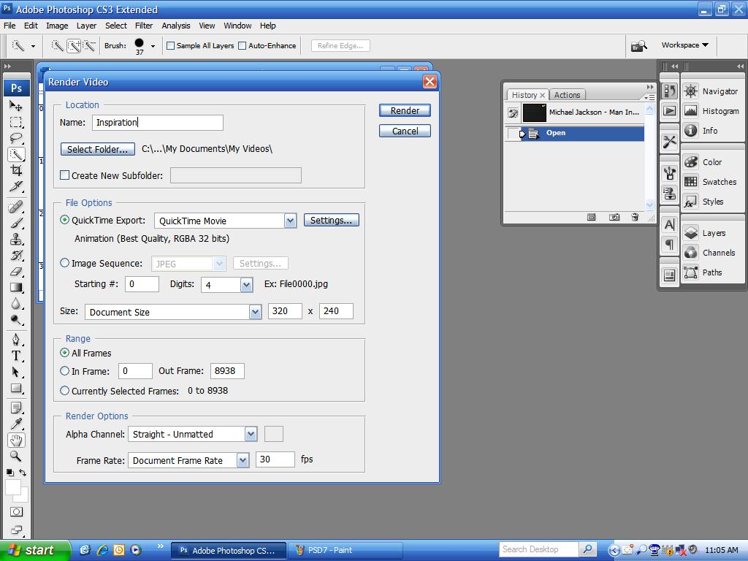Open the Navigator panel icon
The width and height of the screenshot is (748, 561).
pos(691,91)
